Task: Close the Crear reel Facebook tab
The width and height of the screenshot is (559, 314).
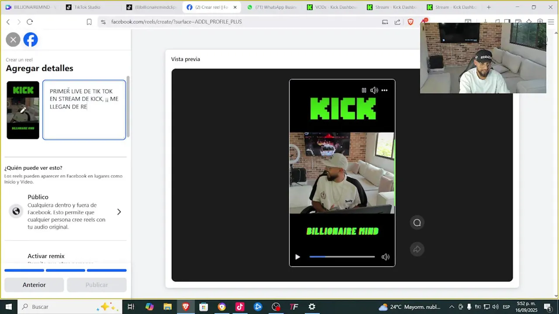Action: [x=235, y=7]
